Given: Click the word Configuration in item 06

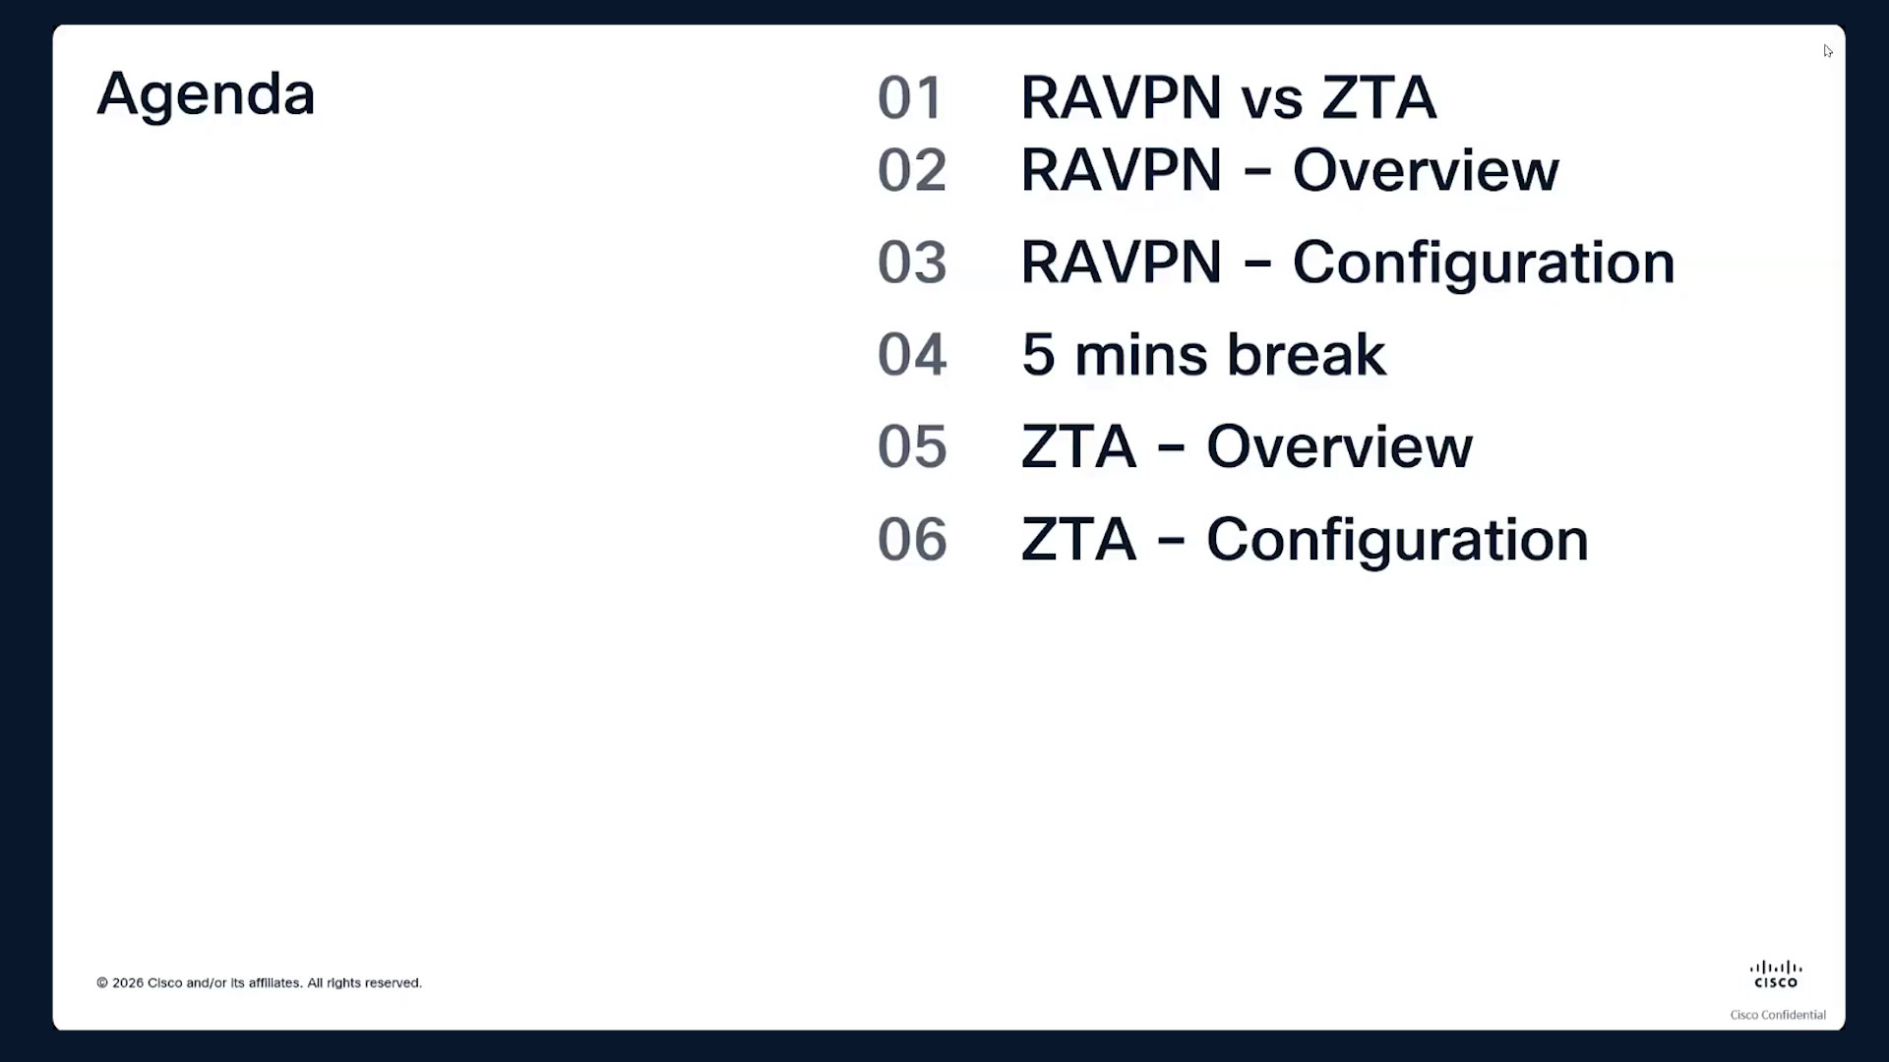Looking at the screenshot, I should [1397, 541].
